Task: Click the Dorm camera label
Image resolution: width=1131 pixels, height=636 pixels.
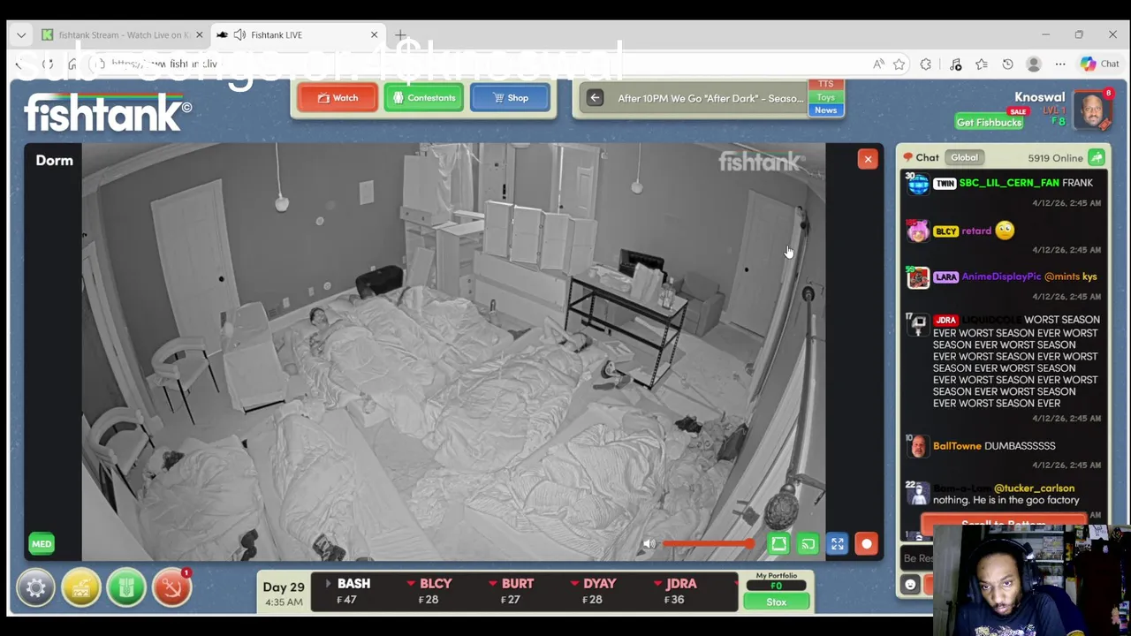Action: point(54,160)
